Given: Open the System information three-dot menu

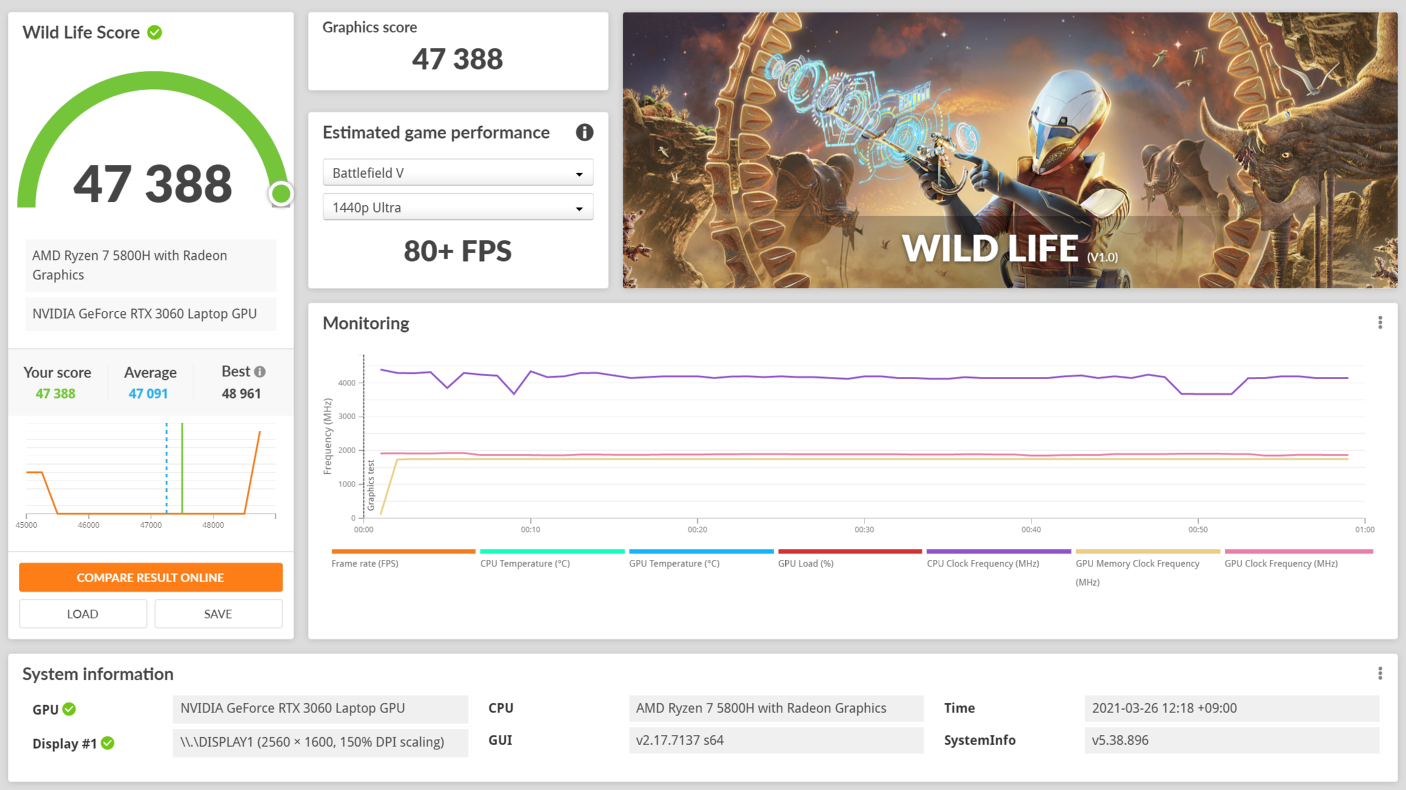Looking at the screenshot, I should (1380, 674).
